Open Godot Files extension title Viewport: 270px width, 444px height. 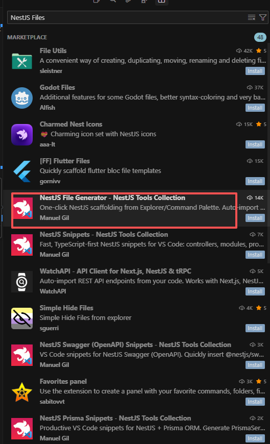(57, 87)
